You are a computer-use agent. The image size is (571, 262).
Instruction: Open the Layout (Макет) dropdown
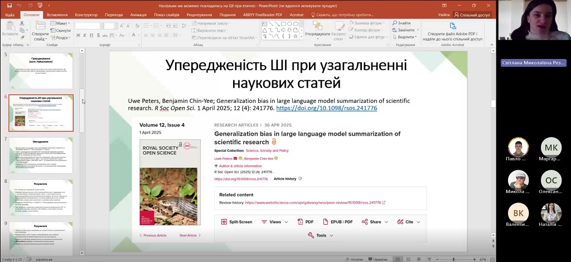point(61,23)
